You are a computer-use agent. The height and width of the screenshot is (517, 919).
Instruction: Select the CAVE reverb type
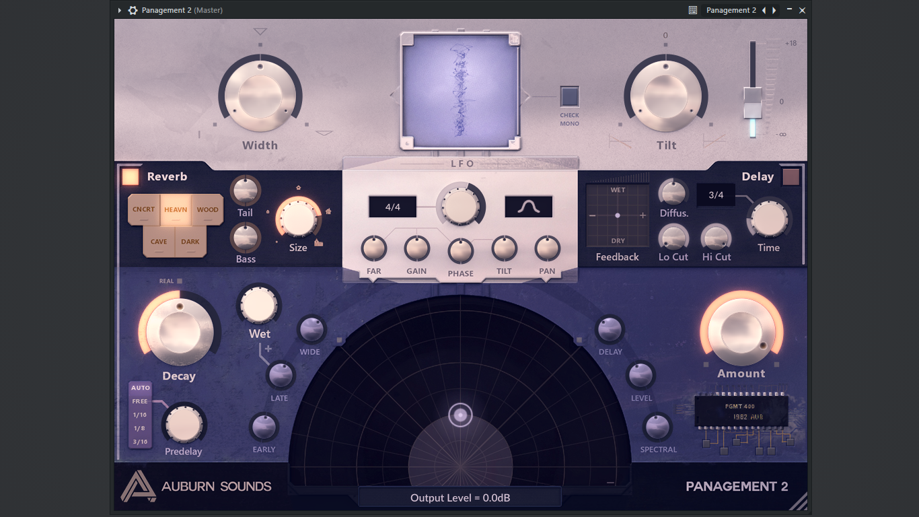(x=159, y=242)
